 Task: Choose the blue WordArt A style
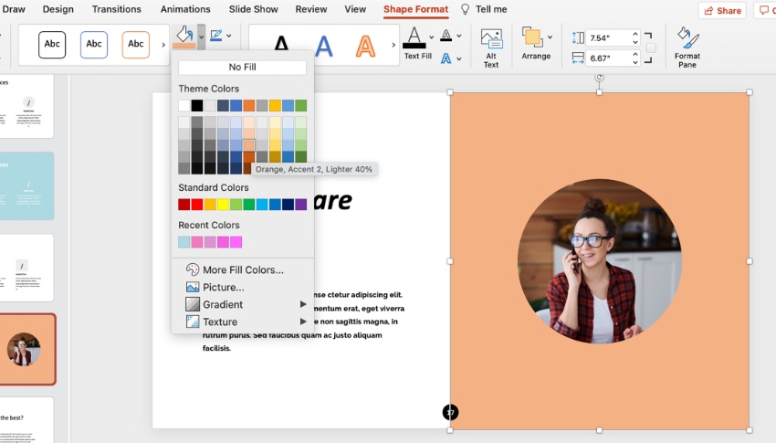324,46
